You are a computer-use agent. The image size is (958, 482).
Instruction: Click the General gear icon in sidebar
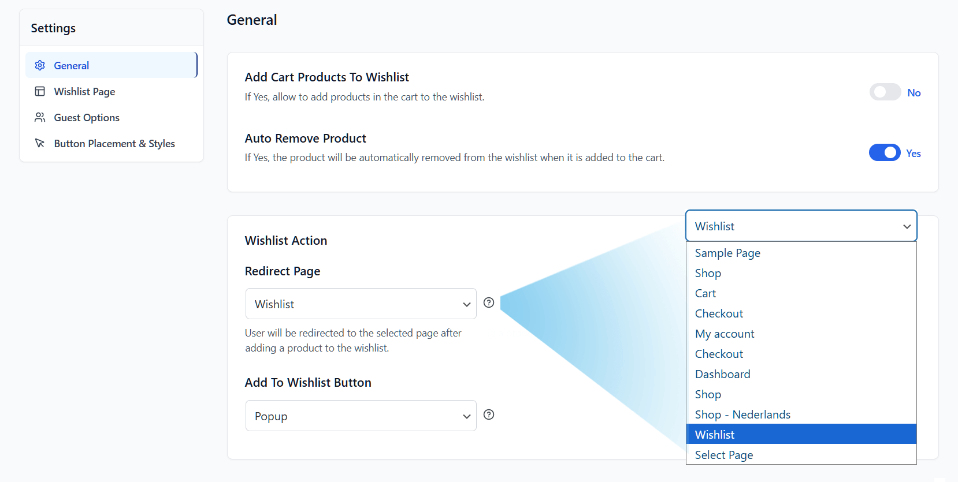[x=40, y=65]
